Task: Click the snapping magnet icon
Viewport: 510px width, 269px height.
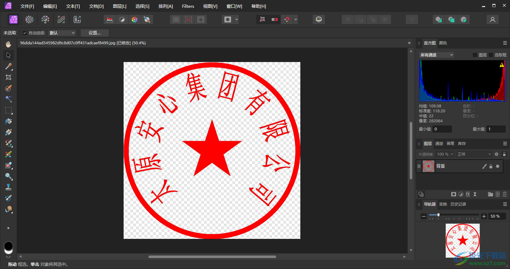Action: [x=287, y=19]
